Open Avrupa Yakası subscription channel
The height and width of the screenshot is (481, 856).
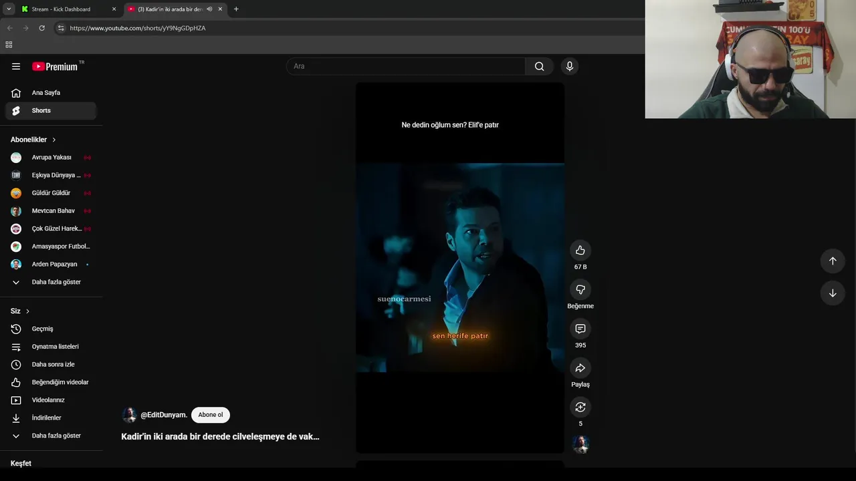click(51, 158)
